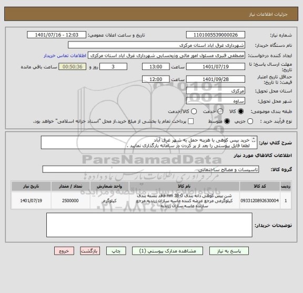Image resolution: width=303 pixels, height=293 pixels.
Task: Click unit cell کیلوگرم
Action: [109, 200]
